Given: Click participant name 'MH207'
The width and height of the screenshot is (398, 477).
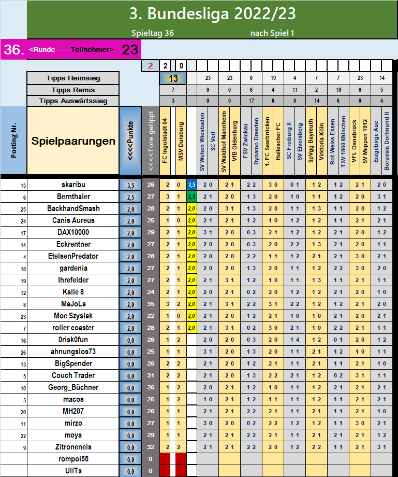Looking at the screenshot, I should coord(73,411).
